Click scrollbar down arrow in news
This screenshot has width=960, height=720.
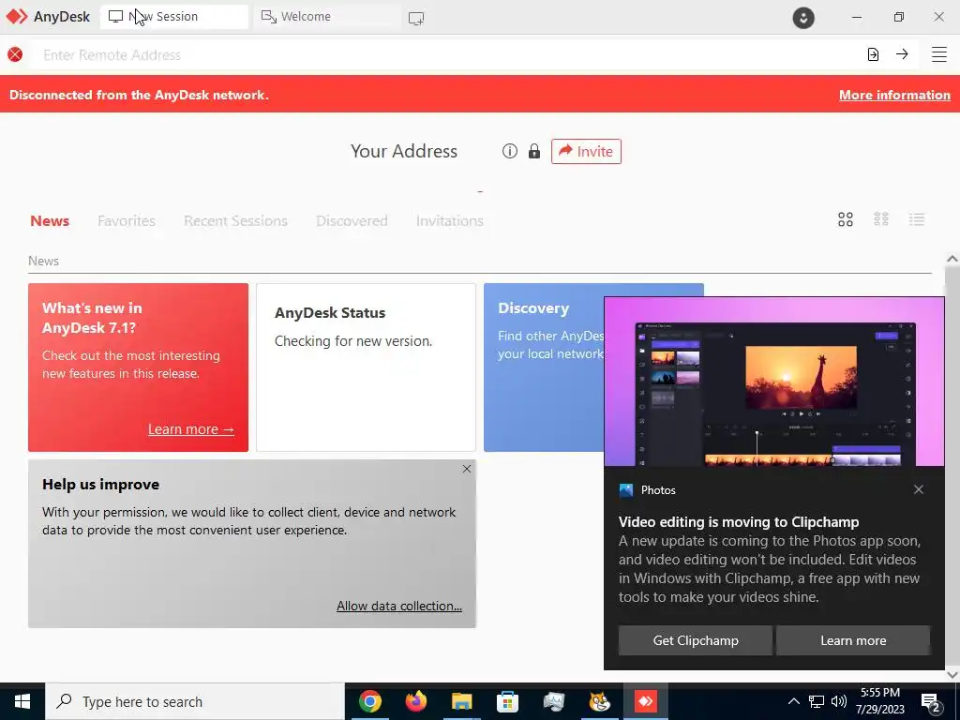click(x=952, y=675)
